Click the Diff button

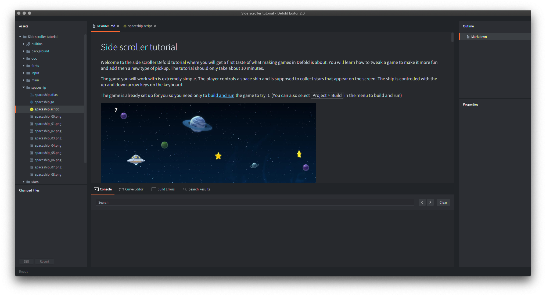click(x=26, y=262)
